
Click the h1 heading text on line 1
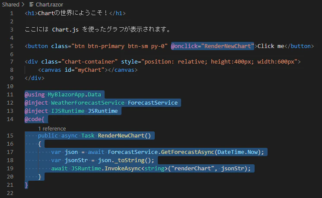[73, 13]
